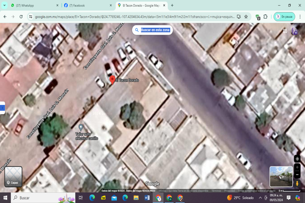
Task: Click the Buscar en esta zona button
Action: [x=152, y=30]
